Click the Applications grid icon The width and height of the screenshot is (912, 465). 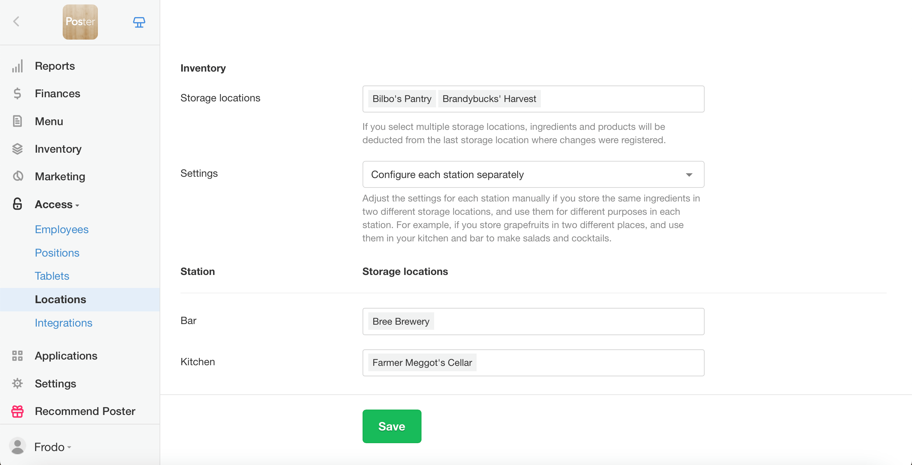(x=17, y=356)
